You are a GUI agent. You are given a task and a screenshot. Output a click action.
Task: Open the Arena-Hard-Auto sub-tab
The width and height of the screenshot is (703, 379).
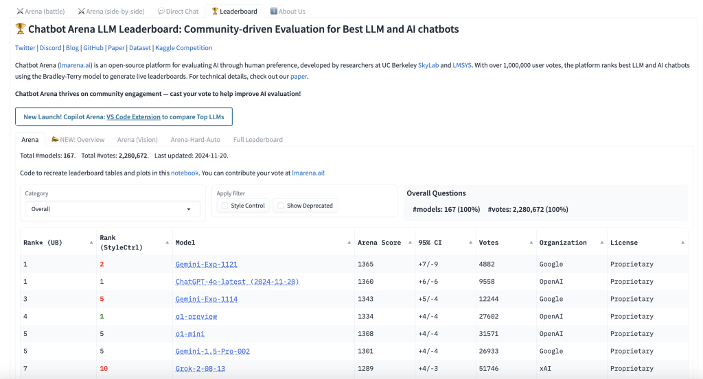196,140
